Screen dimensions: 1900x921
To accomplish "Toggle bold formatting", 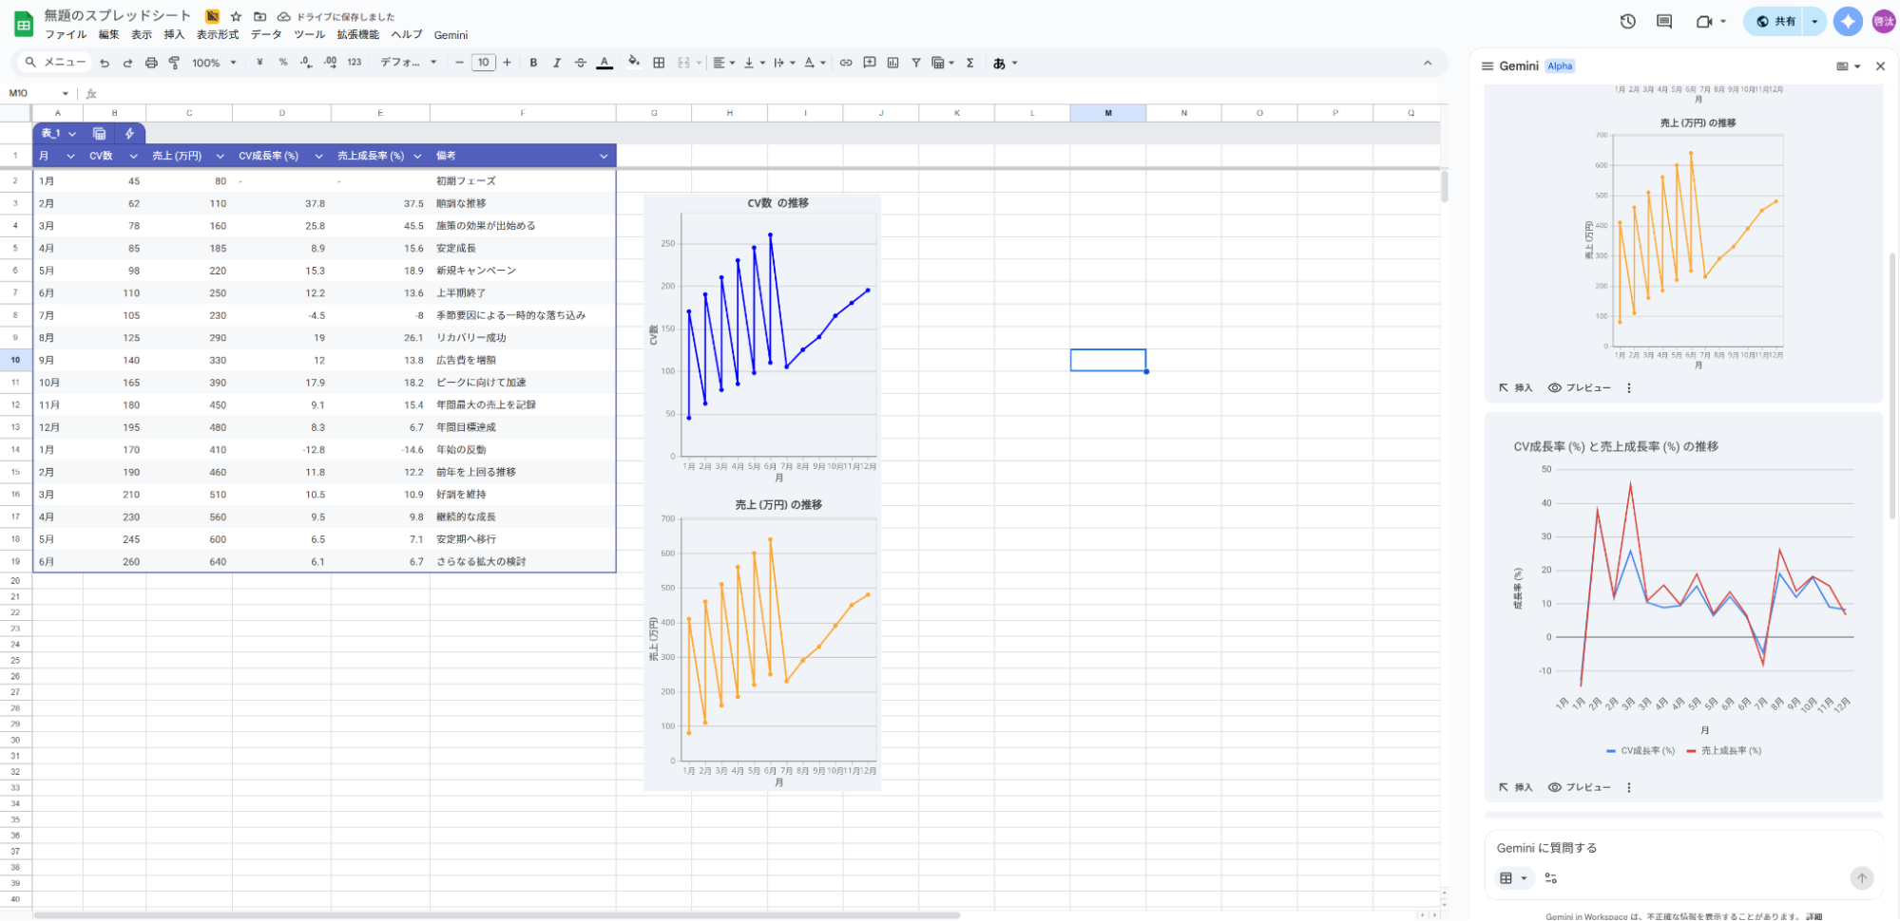I will [x=533, y=63].
